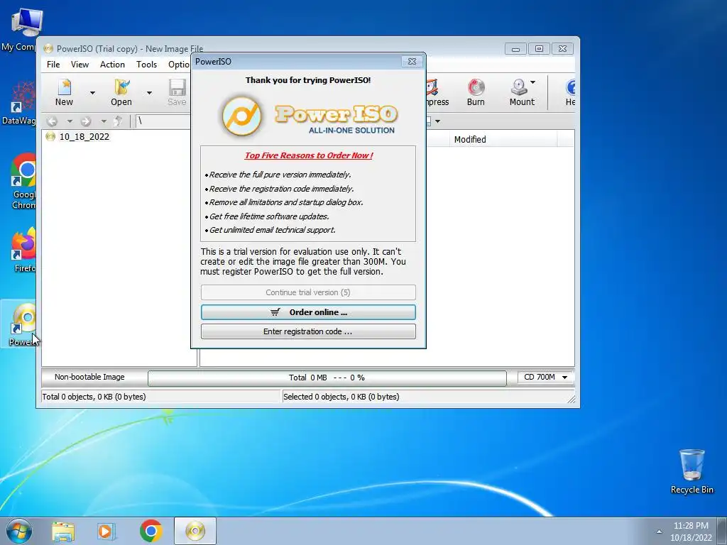This screenshot has height=545, width=727.
Task: Open the Recycle Bin desktop icon
Action: click(x=692, y=471)
